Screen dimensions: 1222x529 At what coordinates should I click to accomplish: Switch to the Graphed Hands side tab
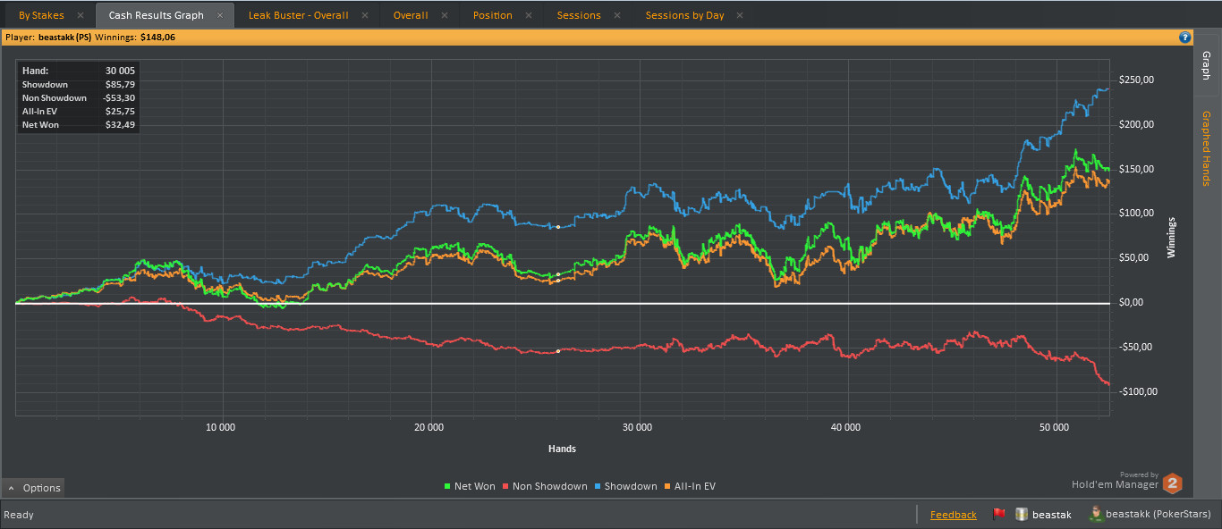coord(1206,148)
